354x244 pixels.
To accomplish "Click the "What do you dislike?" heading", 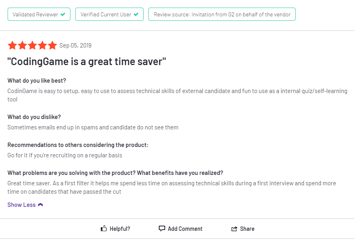I will pyautogui.click(x=34, y=117).
